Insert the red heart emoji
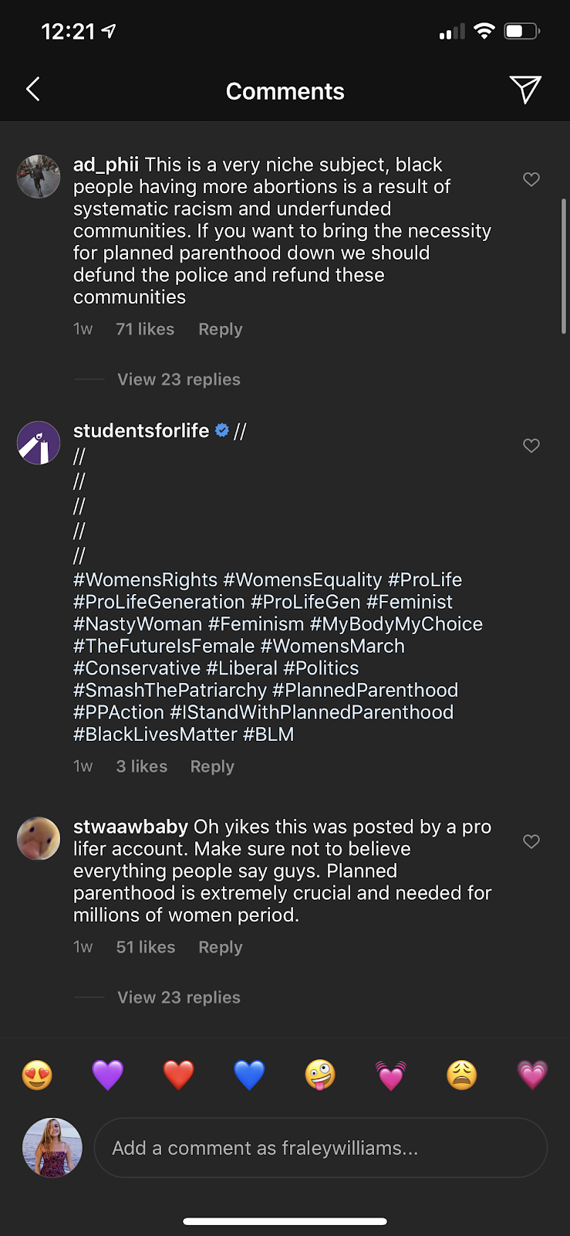 coord(178,1075)
